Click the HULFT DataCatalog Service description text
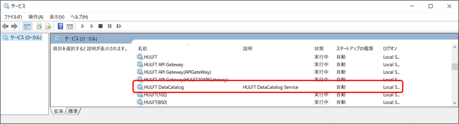459x124 pixels. pos(270,87)
